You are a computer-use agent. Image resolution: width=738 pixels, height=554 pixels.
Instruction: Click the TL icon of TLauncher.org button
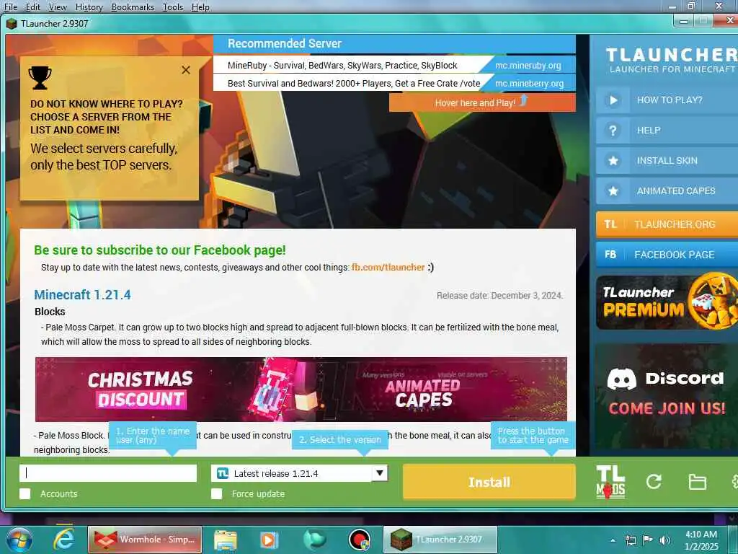coord(610,224)
